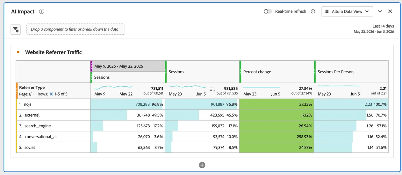Click the 1.16 sessions per person cell
The image size is (402, 175).
[x=351, y=137]
